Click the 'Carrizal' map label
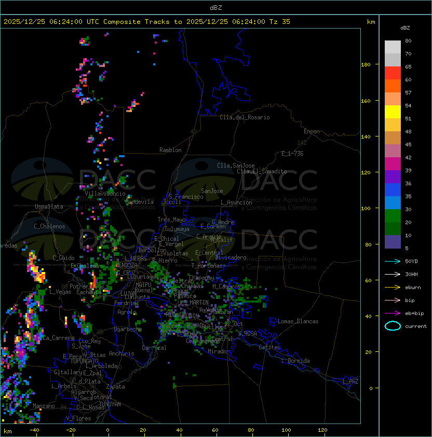432x437 pixels. (x=154, y=348)
